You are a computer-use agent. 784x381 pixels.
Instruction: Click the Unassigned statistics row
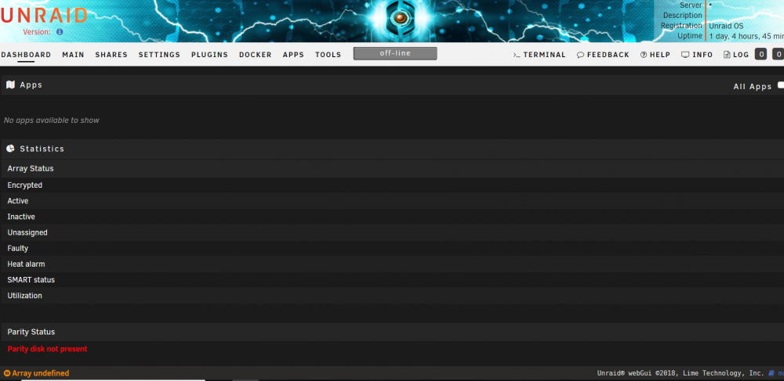392,232
